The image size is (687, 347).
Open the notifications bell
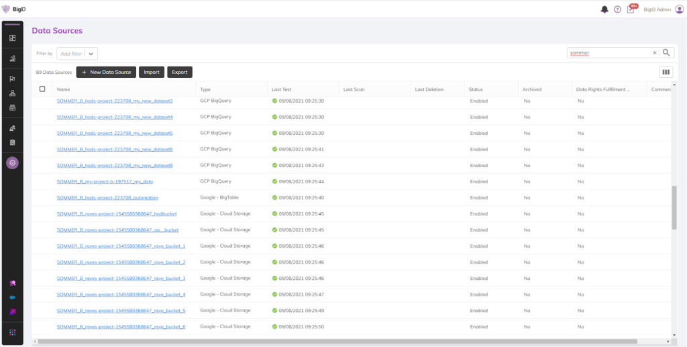pos(604,9)
